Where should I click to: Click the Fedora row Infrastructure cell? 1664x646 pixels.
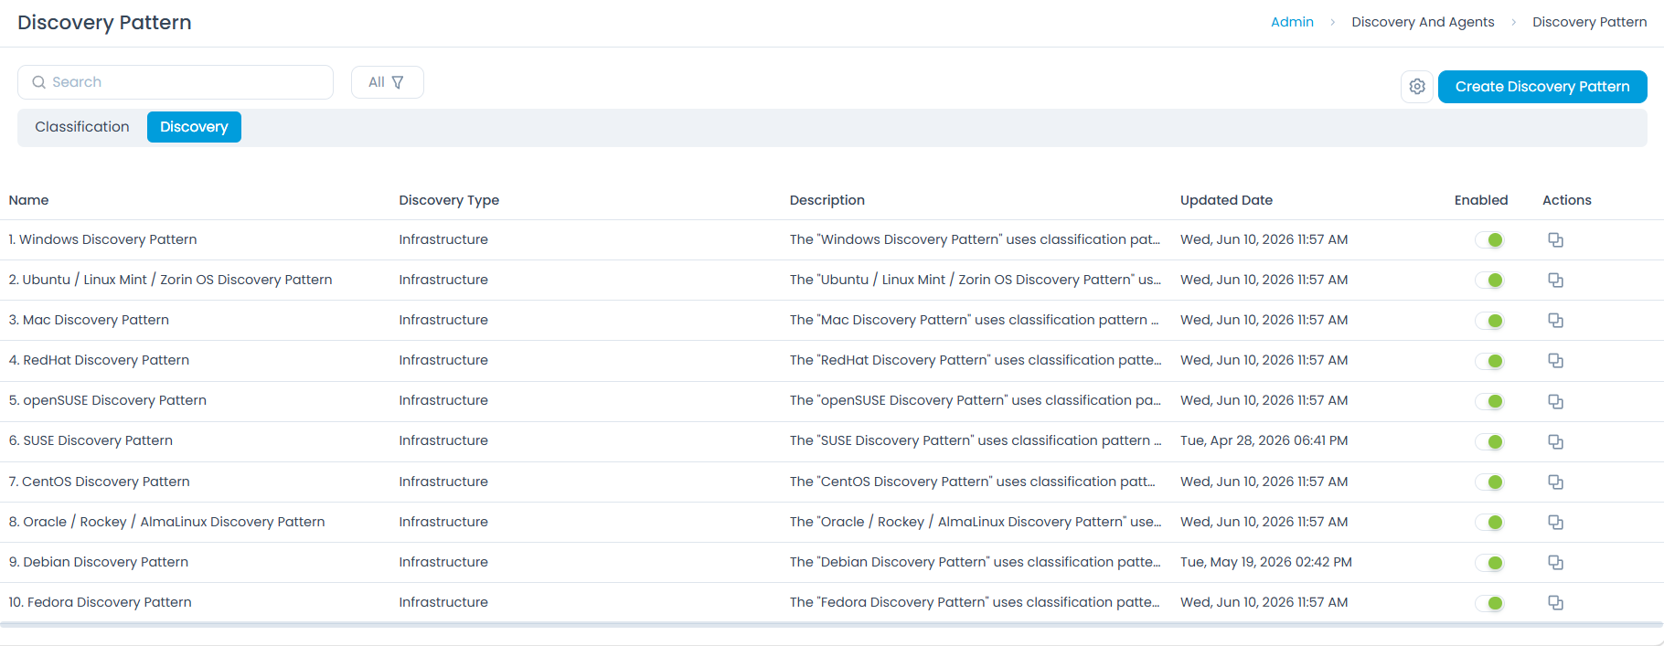[443, 602]
